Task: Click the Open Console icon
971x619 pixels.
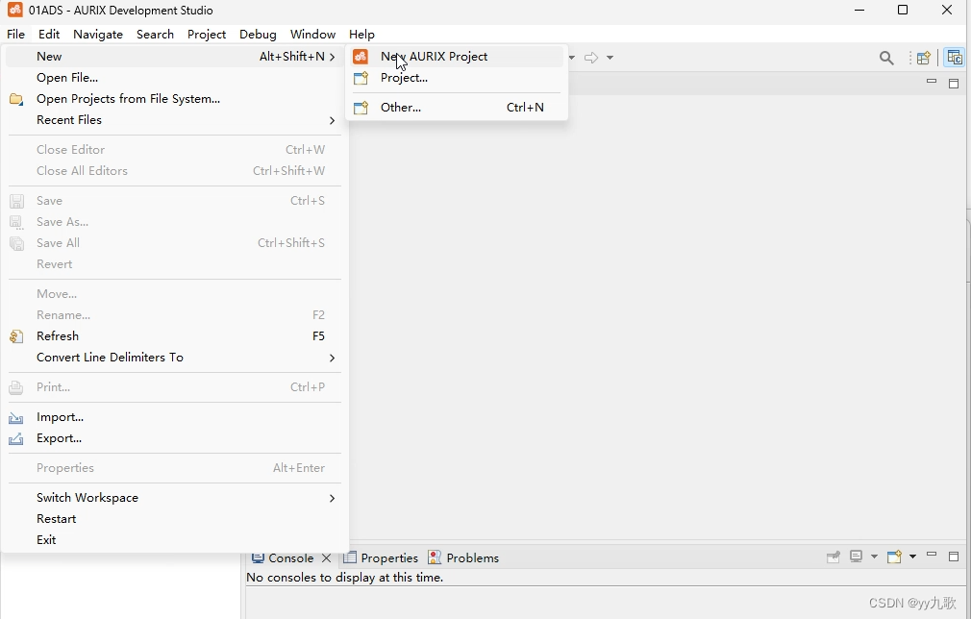Action: point(894,557)
